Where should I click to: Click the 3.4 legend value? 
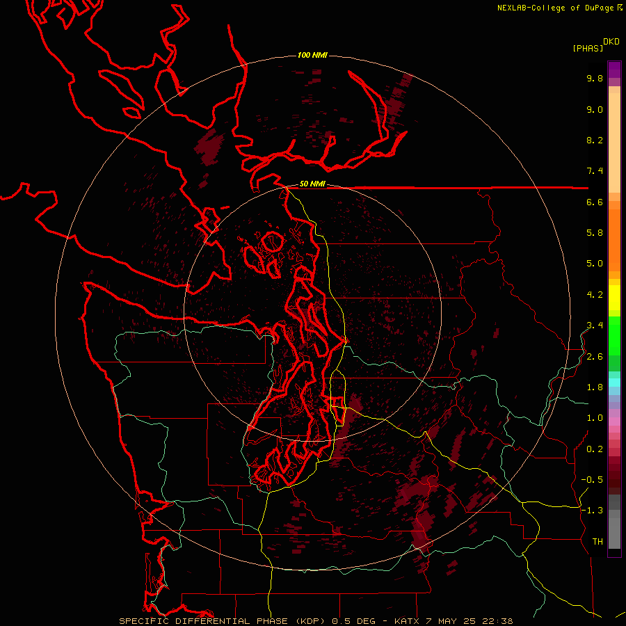[x=595, y=326]
